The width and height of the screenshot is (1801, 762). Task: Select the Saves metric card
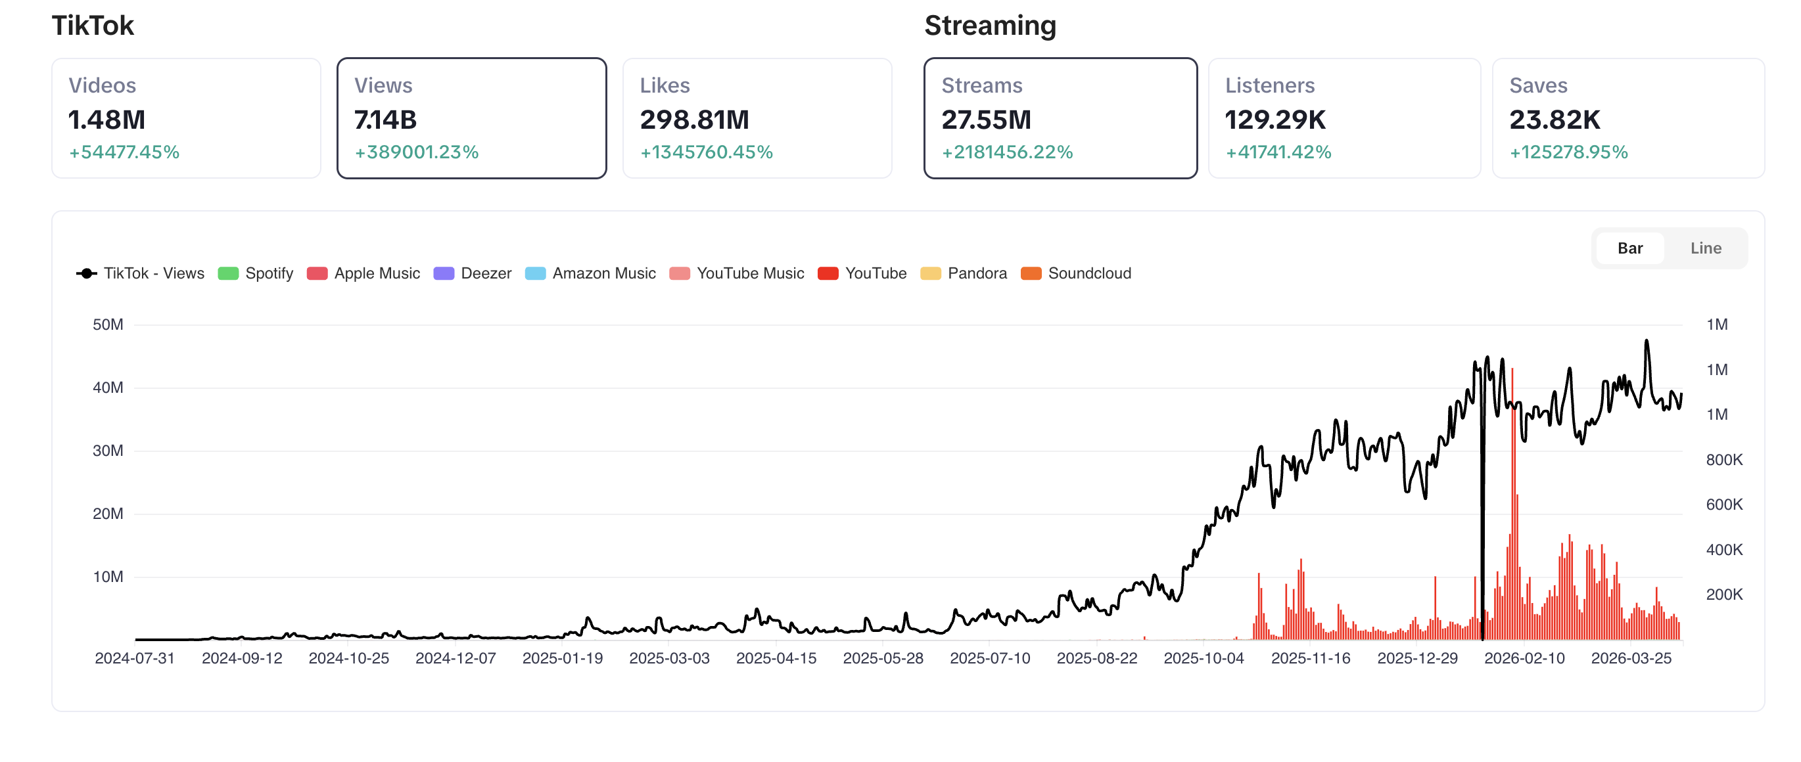tap(1628, 118)
